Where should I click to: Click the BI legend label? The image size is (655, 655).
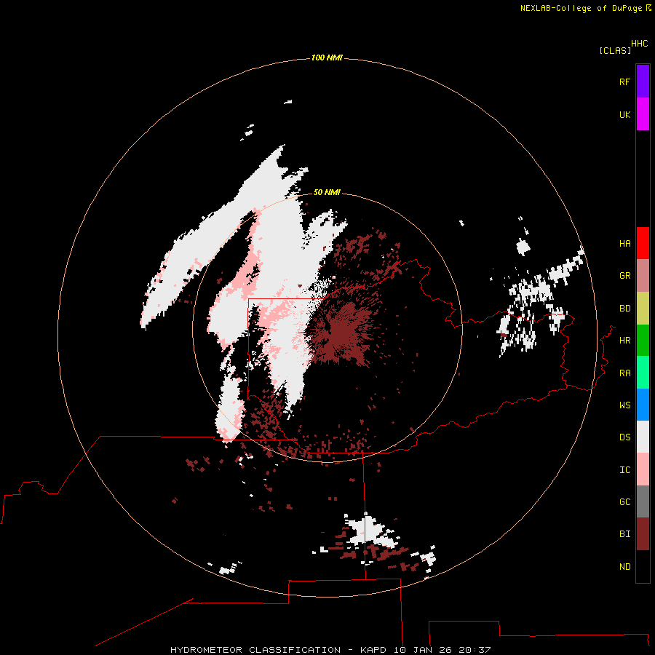click(624, 534)
